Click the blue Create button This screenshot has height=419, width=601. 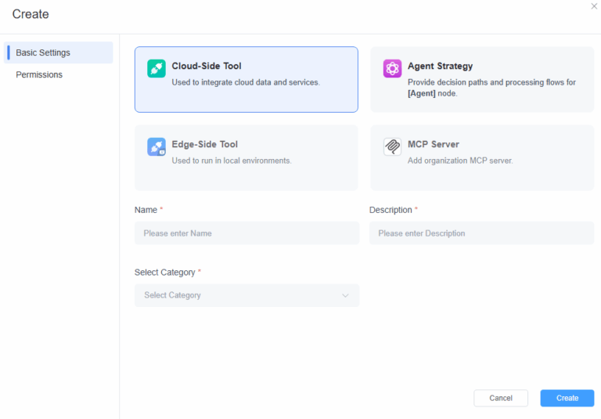567,399
